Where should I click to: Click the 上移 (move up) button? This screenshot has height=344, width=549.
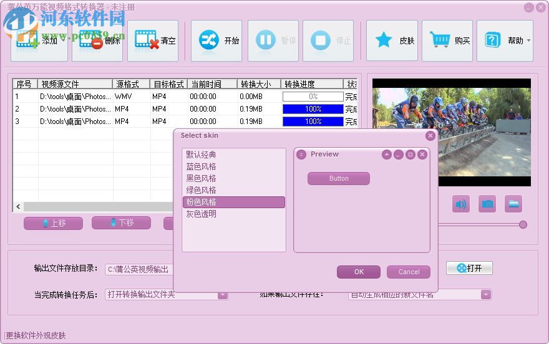53,223
